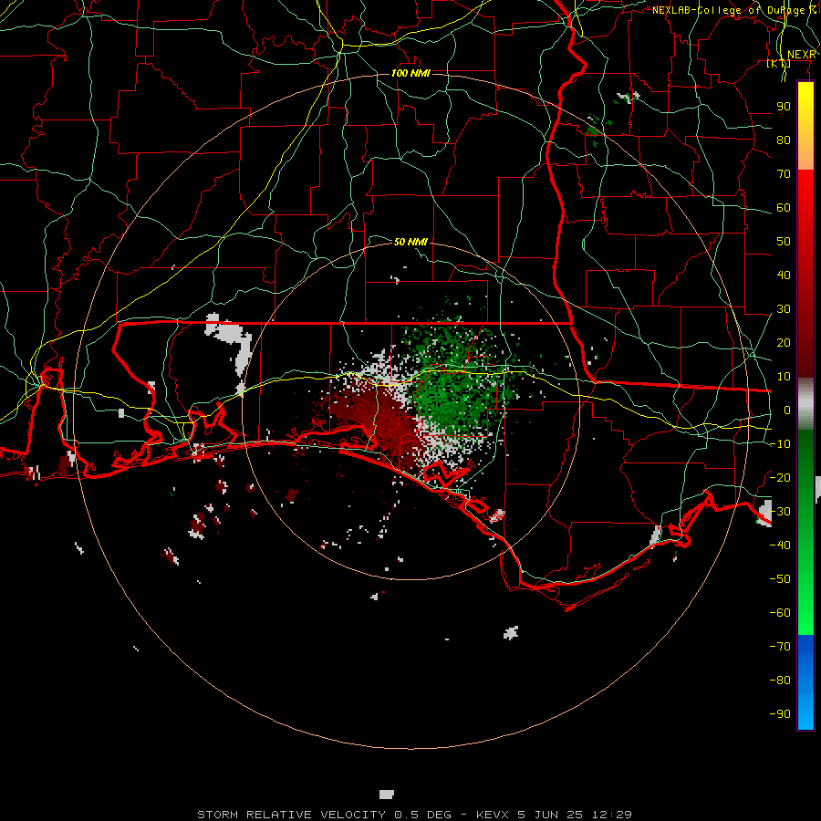Click the positive 10 legend value
The image size is (821, 821).
point(784,377)
